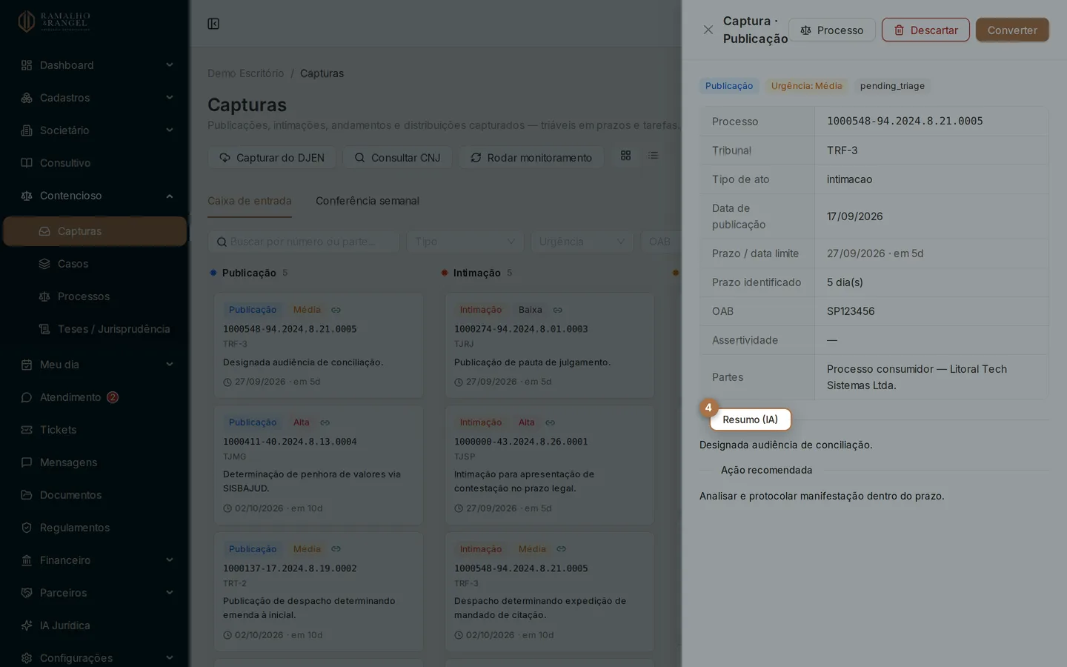Click the Buscar por número search field
Screen dimensions: 1067x667
click(x=304, y=242)
